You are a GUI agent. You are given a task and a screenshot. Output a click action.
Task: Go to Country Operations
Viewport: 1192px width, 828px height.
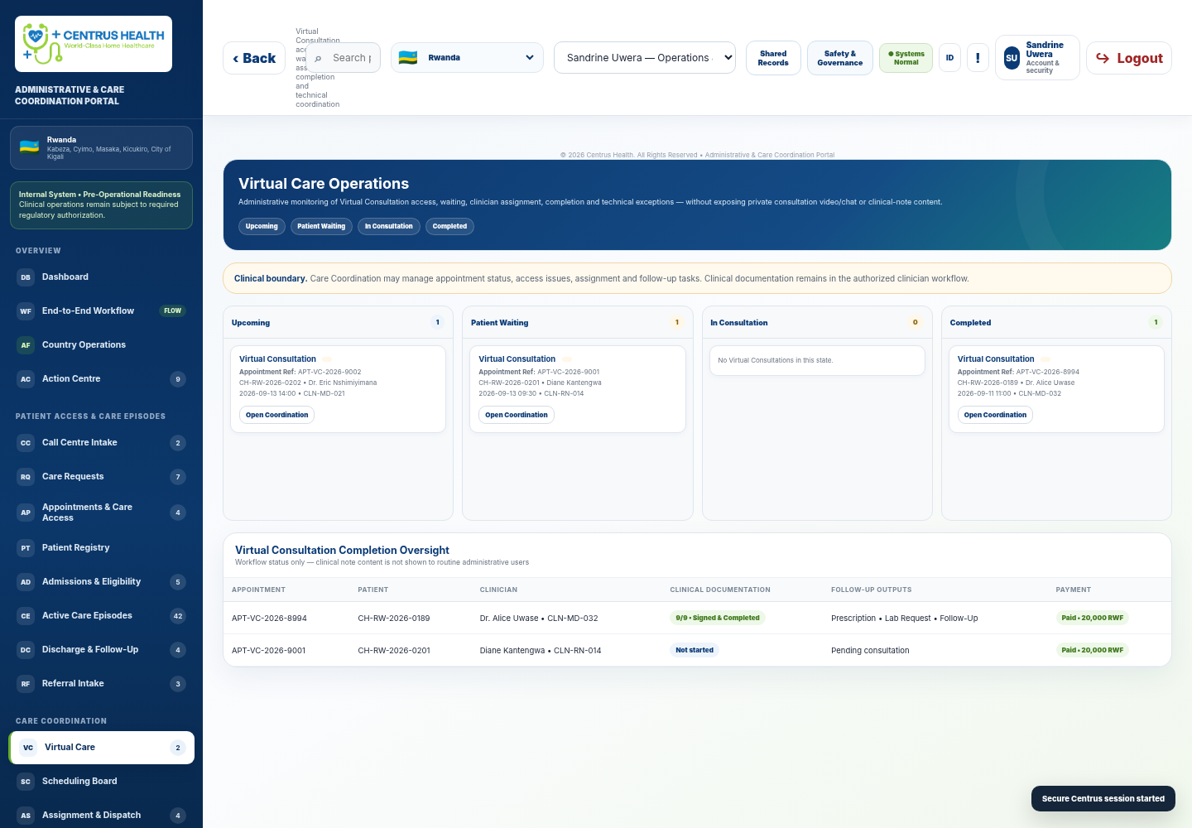(101, 345)
